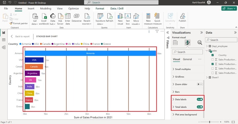Click the Format pane Search field
The width and height of the screenshot is (238, 124).
[187, 52]
